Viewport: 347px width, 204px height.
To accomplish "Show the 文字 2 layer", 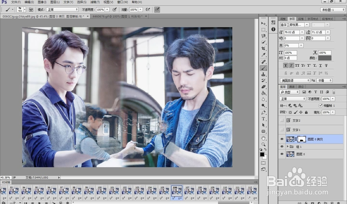I will pyautogui.click(x=282, y=120).
